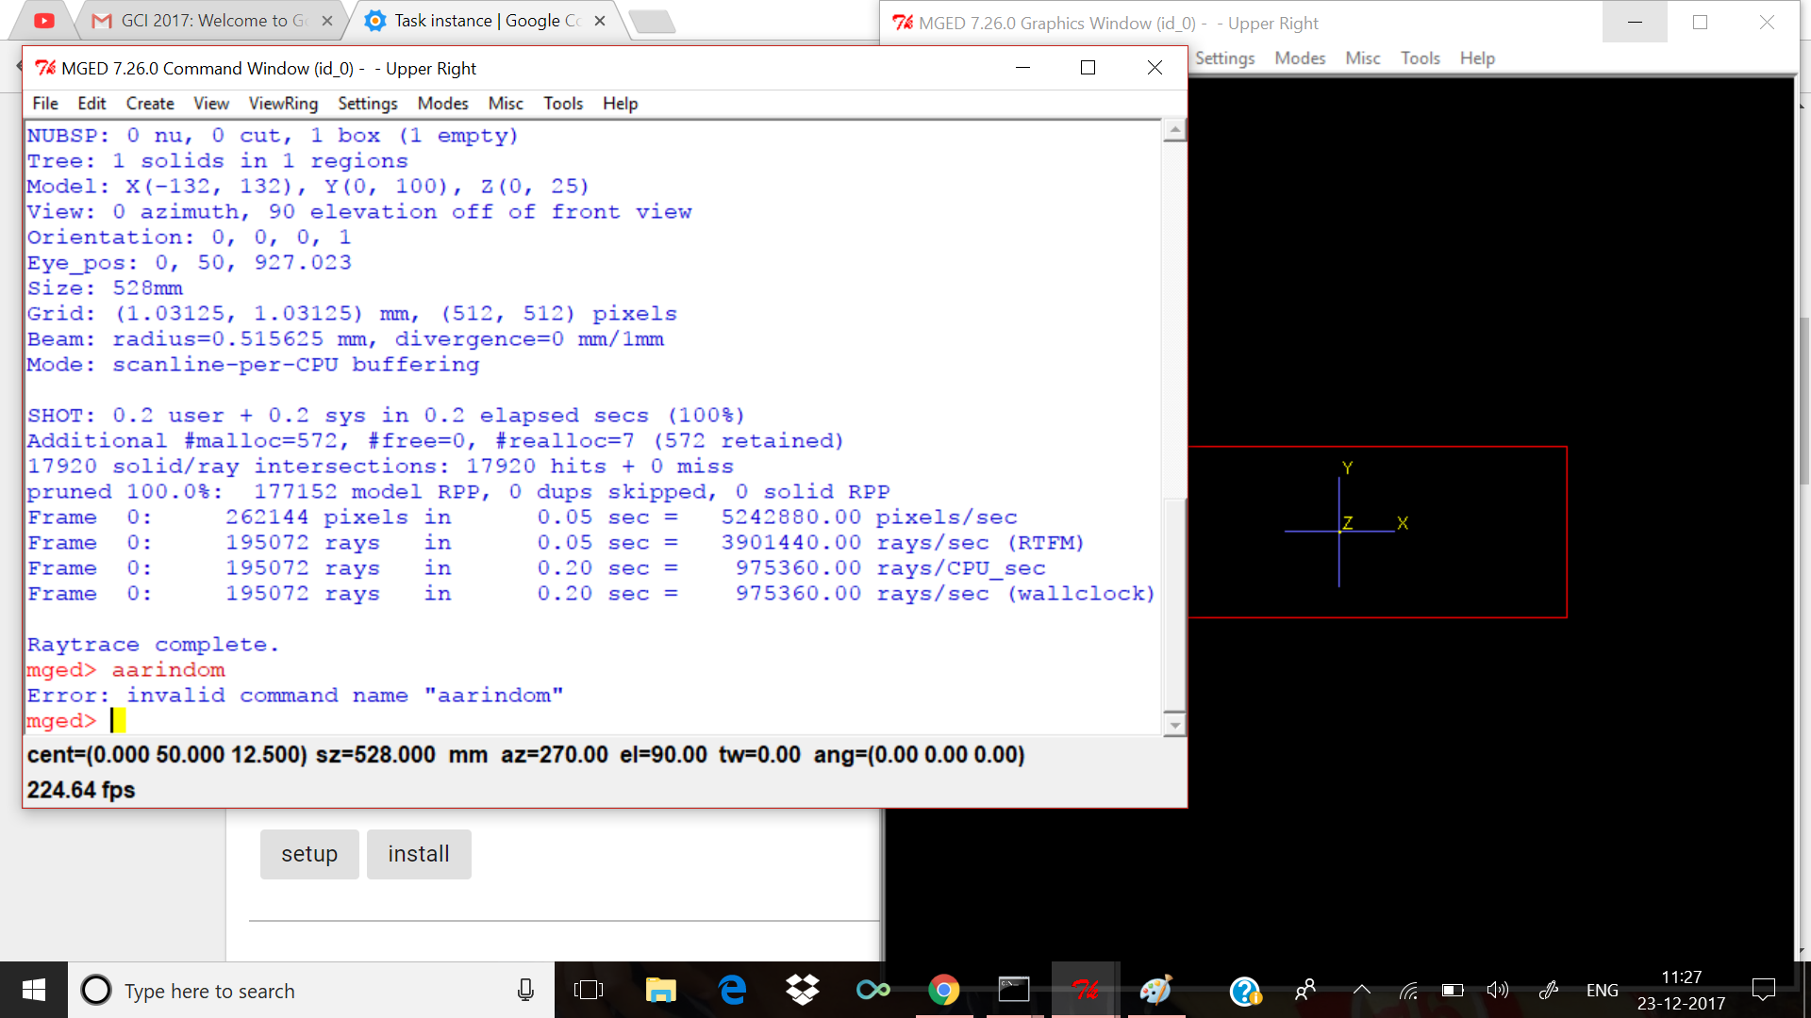Click battery status tray icon

[1453, 990]
